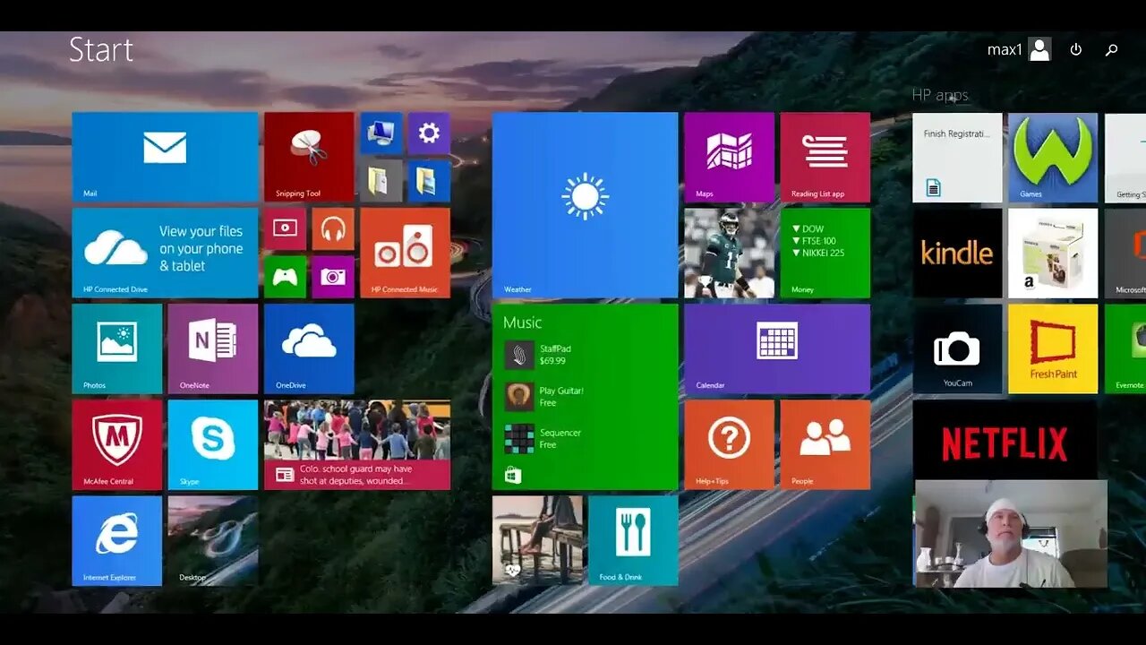Open the Desktop tile
The height and width of the screenshot is (645, 1146).
[213, 540]
